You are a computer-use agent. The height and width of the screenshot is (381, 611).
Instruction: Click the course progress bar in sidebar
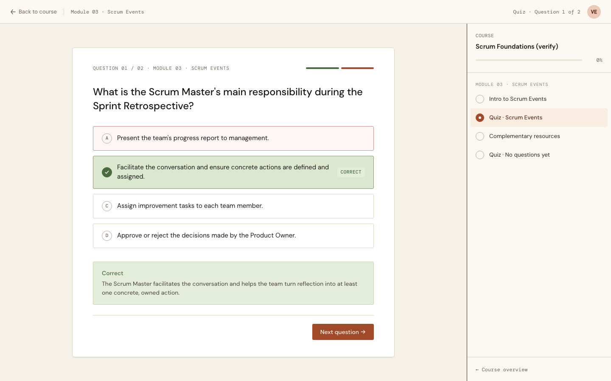[x=529, y=60]
